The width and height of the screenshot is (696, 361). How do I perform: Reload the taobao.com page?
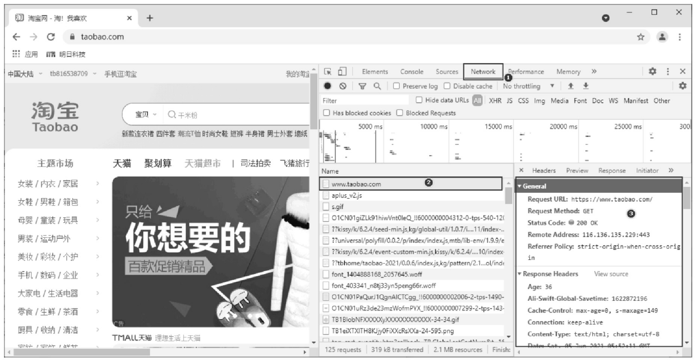point(51,37)
